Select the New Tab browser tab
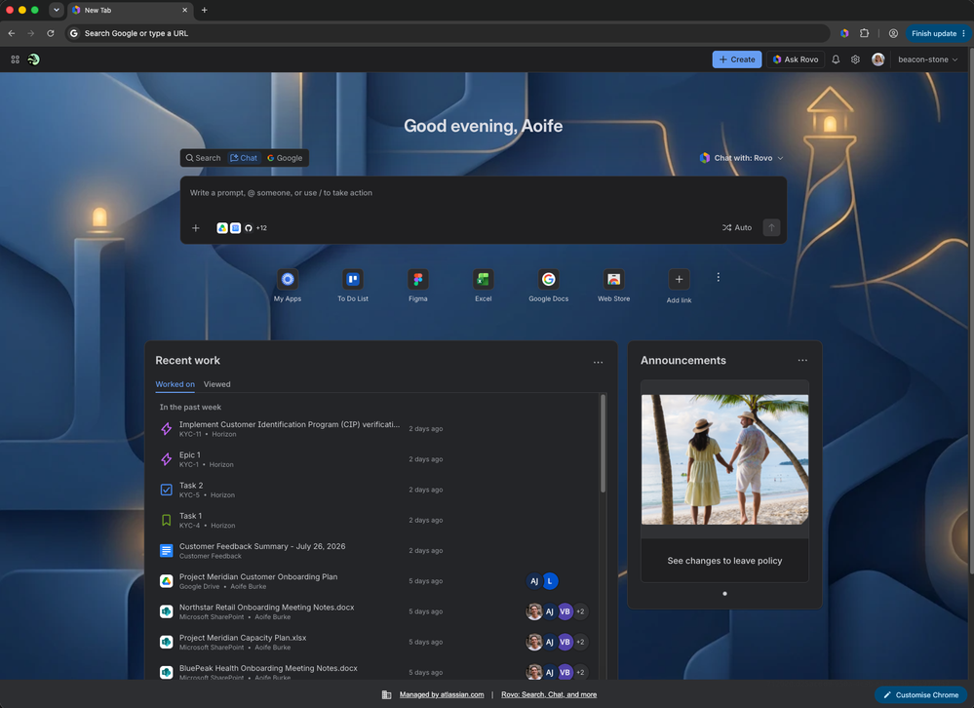 tap(131, 10)
